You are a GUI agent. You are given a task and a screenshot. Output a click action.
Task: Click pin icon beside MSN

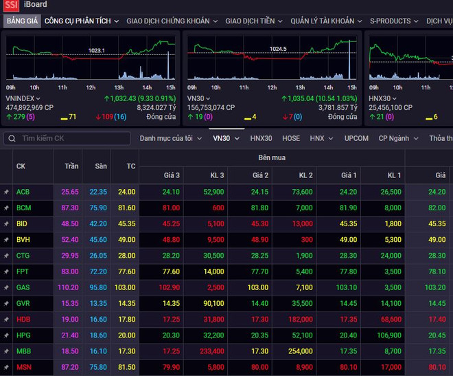[x=6, y=367]
